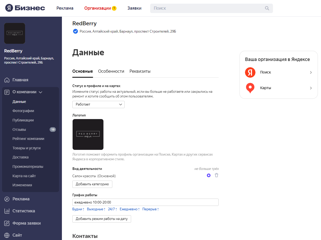The image size is (321, 240).
Task: Click the Главная house icon
Action: 7,80
